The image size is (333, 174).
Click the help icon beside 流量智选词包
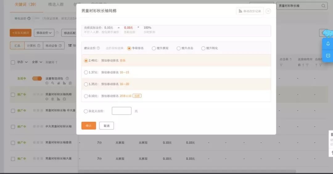[67, 78]
